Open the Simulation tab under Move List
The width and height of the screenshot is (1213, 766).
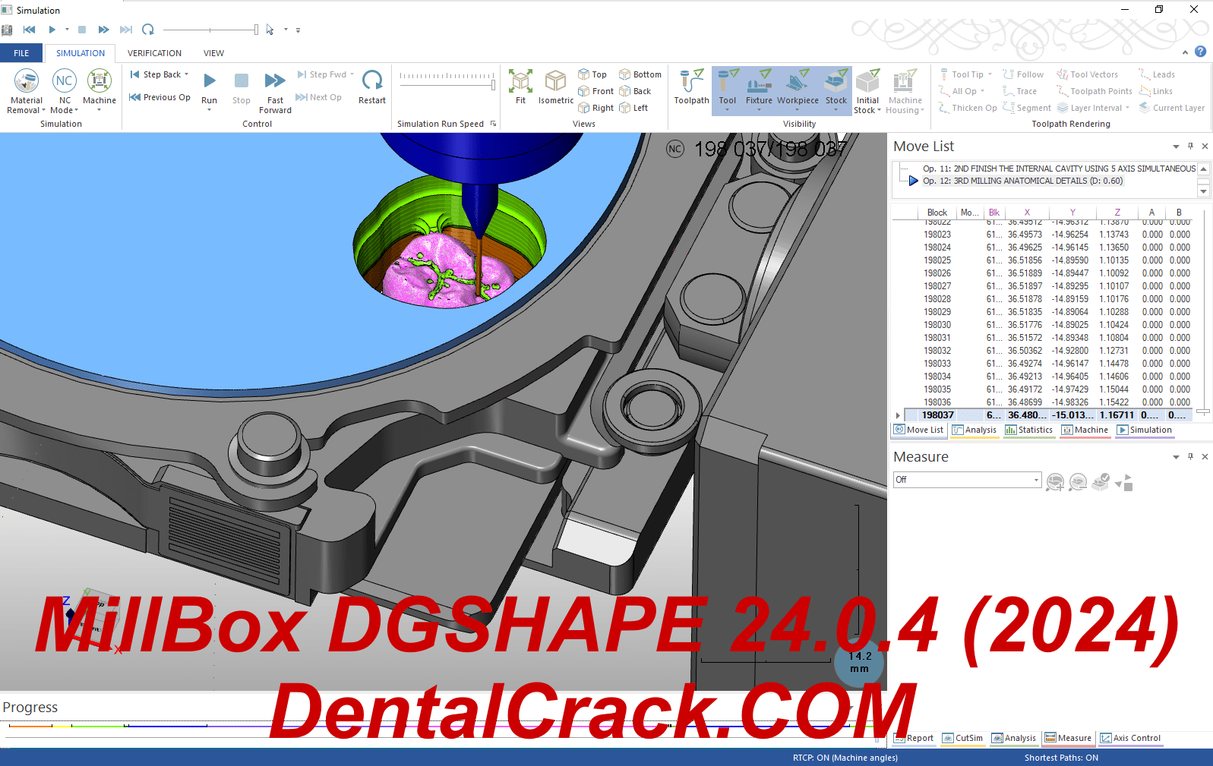[x=1144, y=430]
